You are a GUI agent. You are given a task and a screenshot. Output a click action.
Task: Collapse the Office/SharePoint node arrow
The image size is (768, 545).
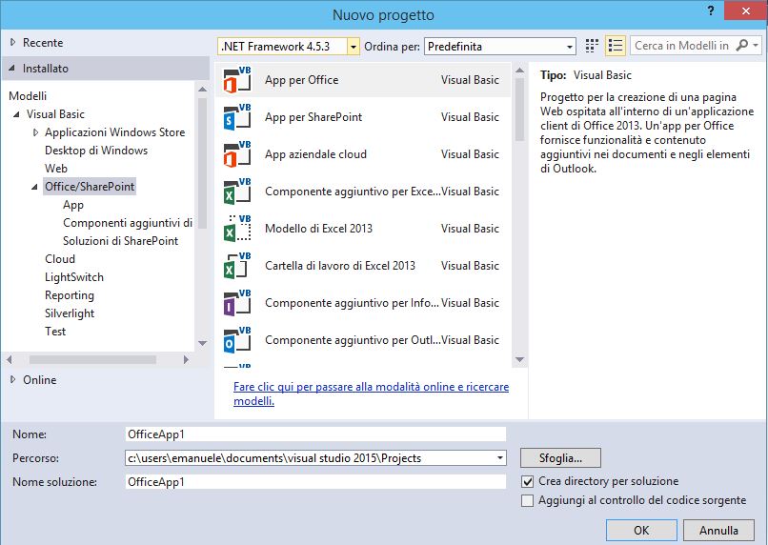(34, 187)
